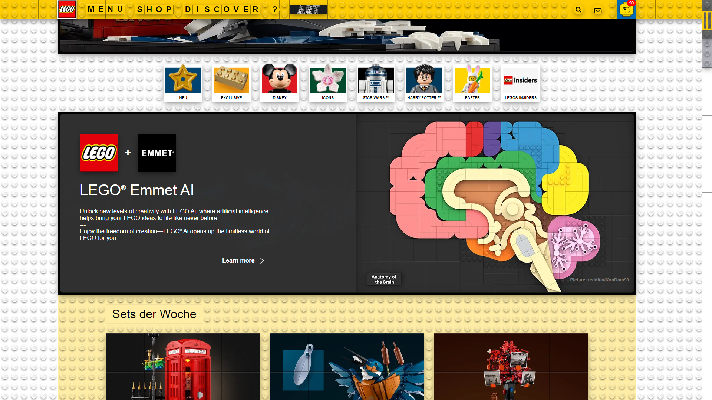
Task: Open the MENU navigation item
Action: tap(105, 9)
